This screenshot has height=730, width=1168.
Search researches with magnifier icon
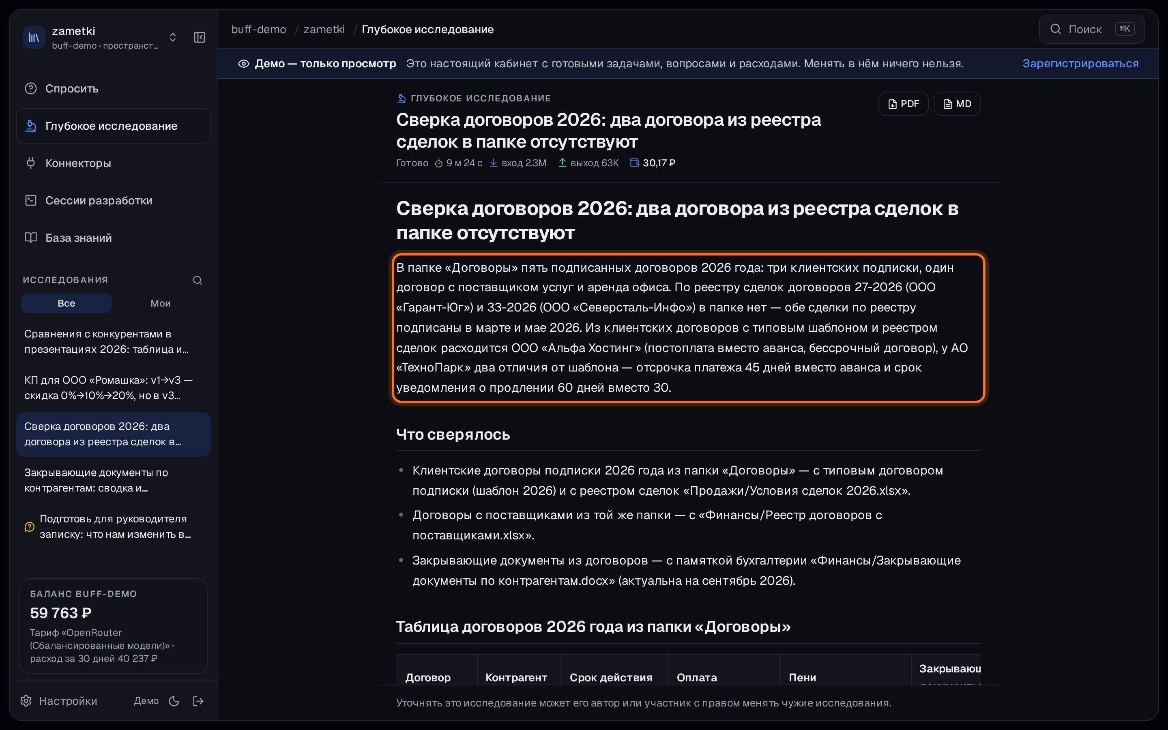198,280
